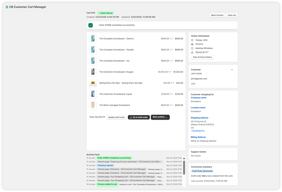This screenshot has height=192, width=282.
Task: Click the Checkout started feed tag
Action: (x=105, y=166)
